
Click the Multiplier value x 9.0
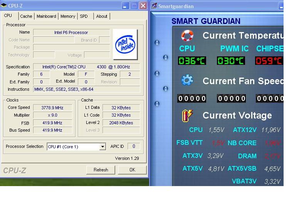pyautogui.click(x=53, y=115)
